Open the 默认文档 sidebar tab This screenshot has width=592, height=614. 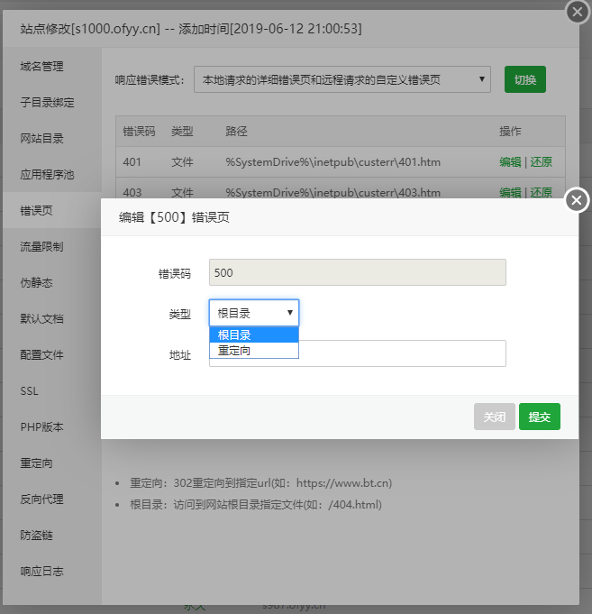(x=52, y=318)
